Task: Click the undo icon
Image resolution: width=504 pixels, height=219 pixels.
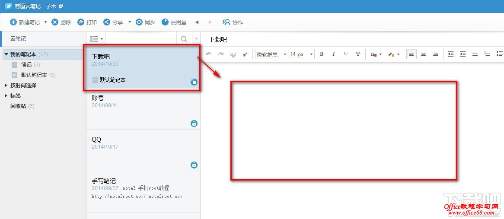Action: click(x=209, y=54)
